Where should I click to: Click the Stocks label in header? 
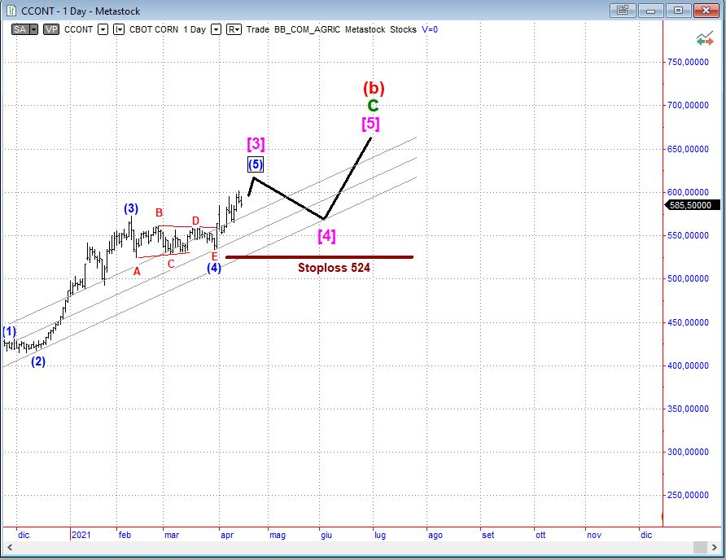click(403, 29)
